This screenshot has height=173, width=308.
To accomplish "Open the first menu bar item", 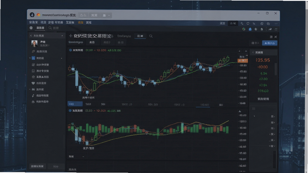I will (33, 23).
